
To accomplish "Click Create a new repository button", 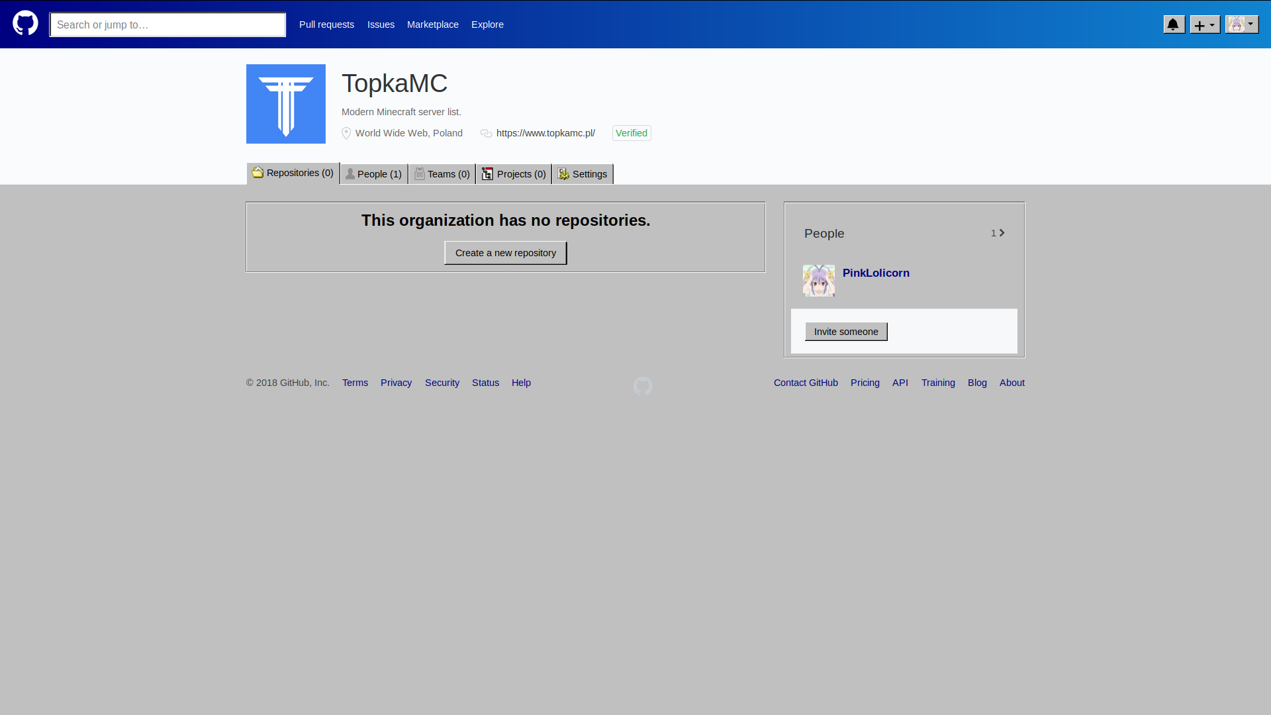I will 505,253.
